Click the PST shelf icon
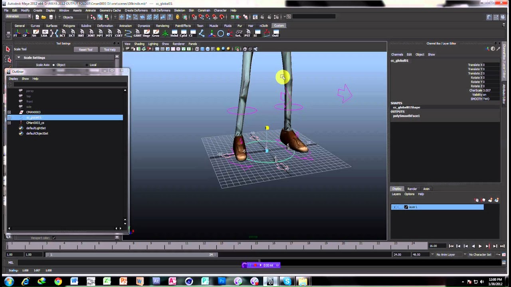511x287 pixels. 248,33
